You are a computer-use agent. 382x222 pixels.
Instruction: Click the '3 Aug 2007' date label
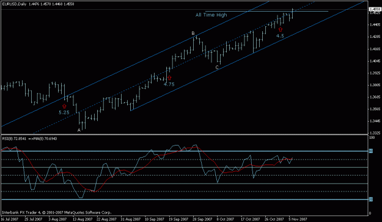[57, 219]
